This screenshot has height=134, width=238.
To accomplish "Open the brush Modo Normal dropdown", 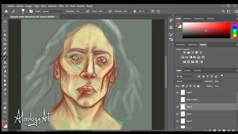I will (53, 12).
